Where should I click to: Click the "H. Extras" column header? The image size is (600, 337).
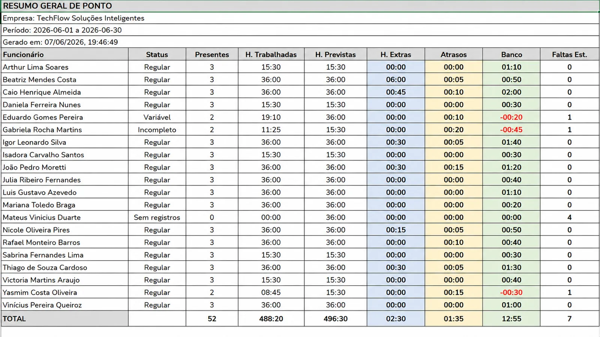tap(396, 54)
